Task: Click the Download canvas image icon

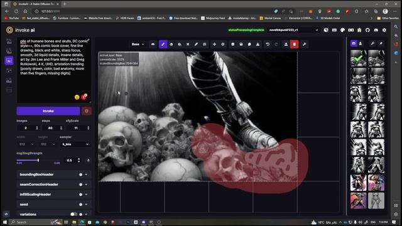Action: pyautogui.click(x=258, y=45)
